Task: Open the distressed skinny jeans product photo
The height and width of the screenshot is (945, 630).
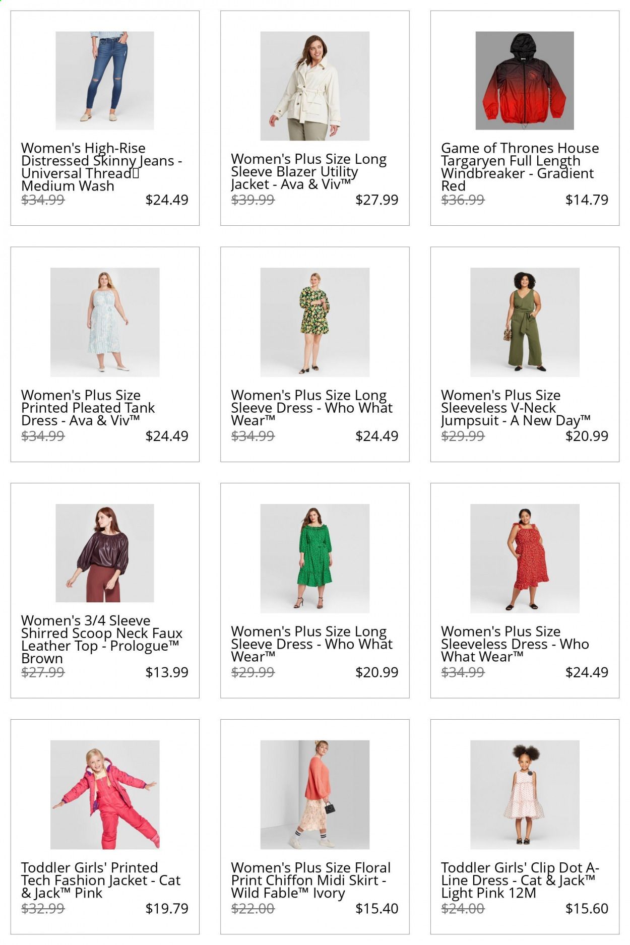Action: 104,80
